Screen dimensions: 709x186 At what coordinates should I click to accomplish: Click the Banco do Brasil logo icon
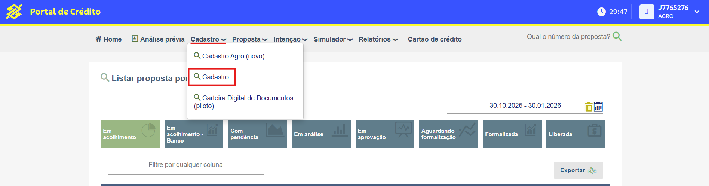14,12
